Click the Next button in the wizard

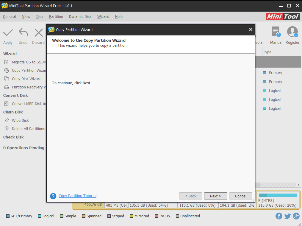[x=215, y=196]
